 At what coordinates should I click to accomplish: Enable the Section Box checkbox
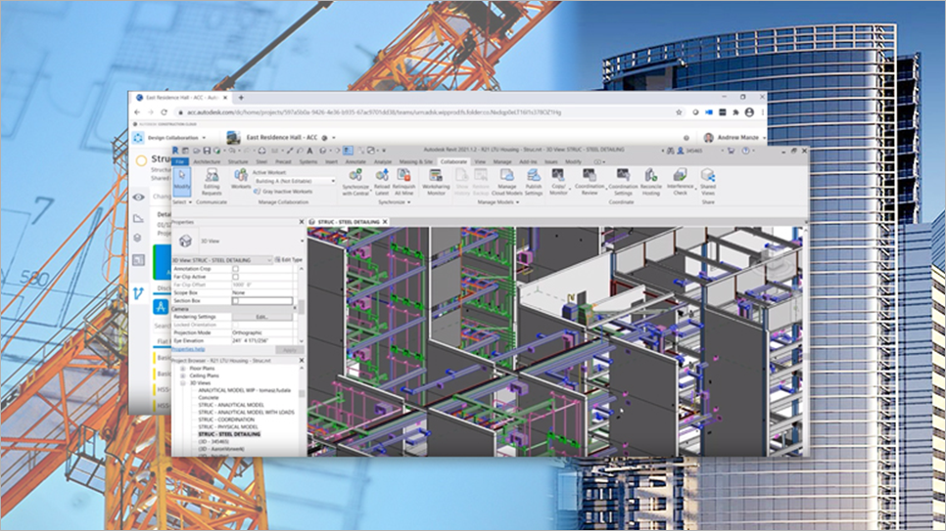tap(235, 300)
